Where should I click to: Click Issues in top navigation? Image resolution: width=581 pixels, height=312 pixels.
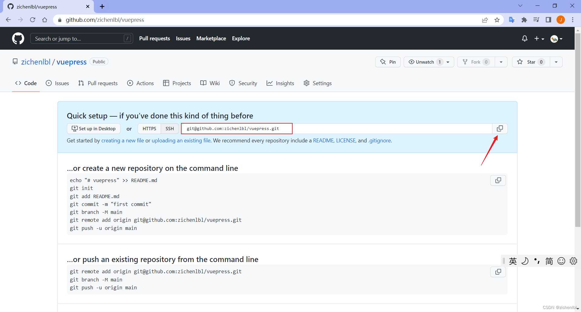183,38
